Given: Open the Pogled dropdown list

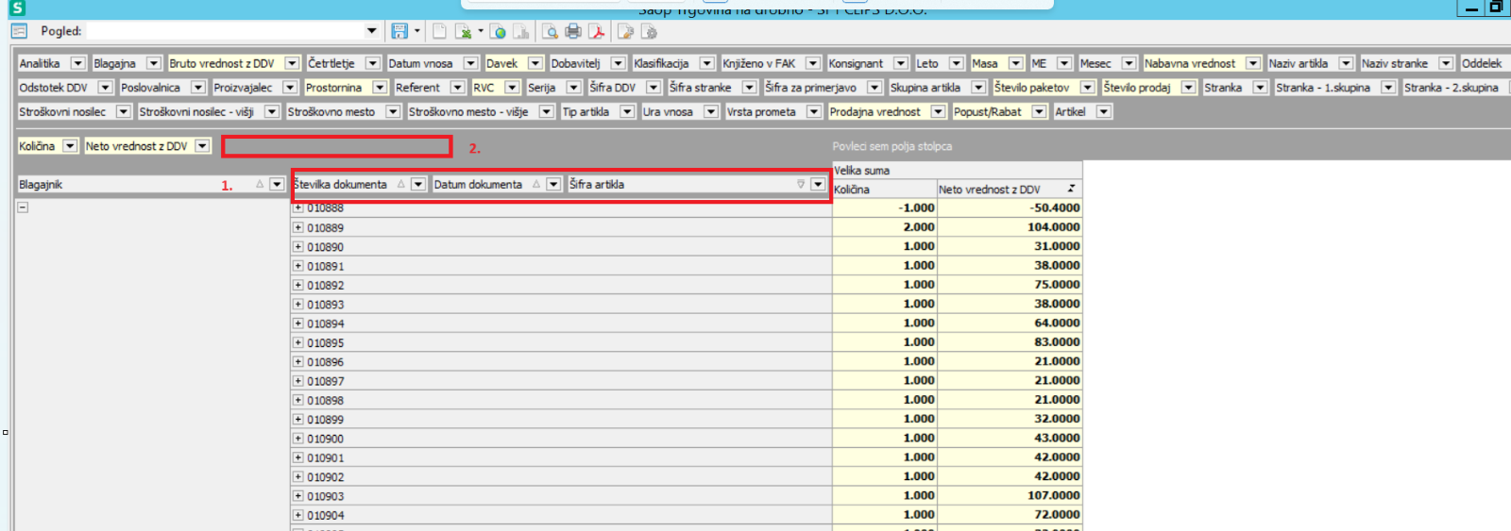Looking at the screenshot, I should click(x=371, y=31).
